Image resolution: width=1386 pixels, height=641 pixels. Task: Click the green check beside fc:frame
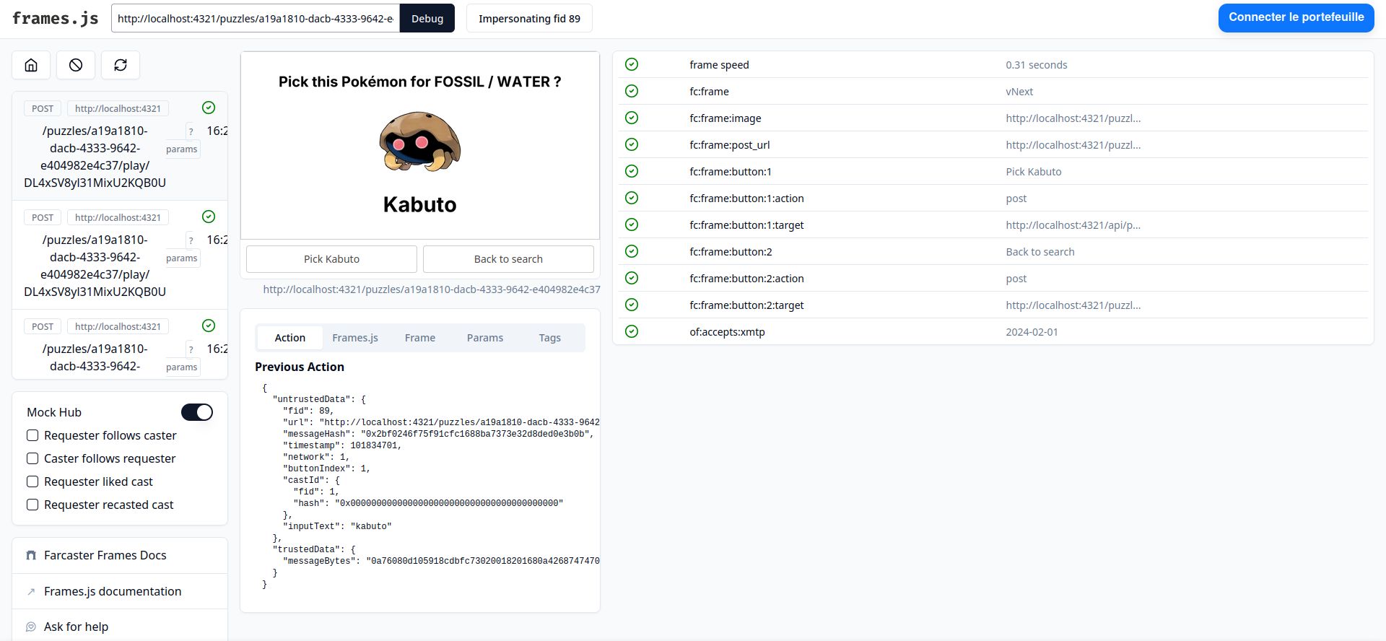point(632,91)
